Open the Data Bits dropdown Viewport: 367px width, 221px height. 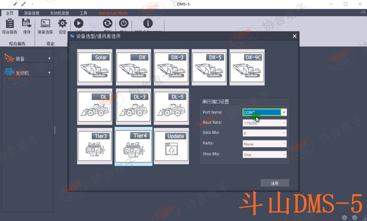point(264,133)
